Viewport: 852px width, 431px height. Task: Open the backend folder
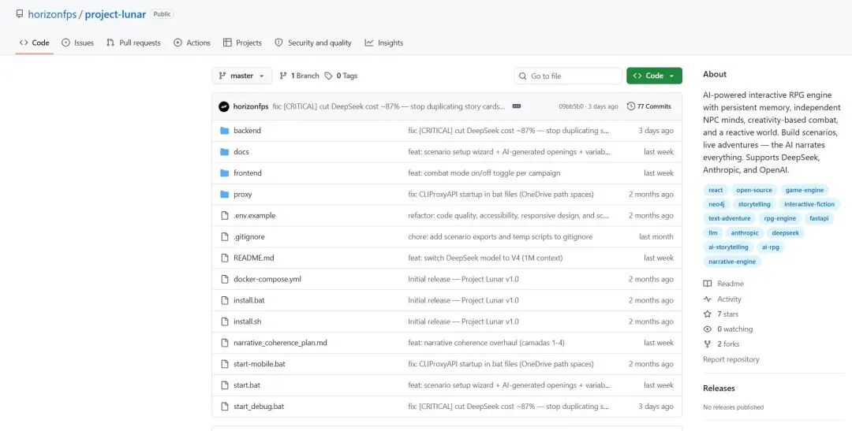[247, 131]
